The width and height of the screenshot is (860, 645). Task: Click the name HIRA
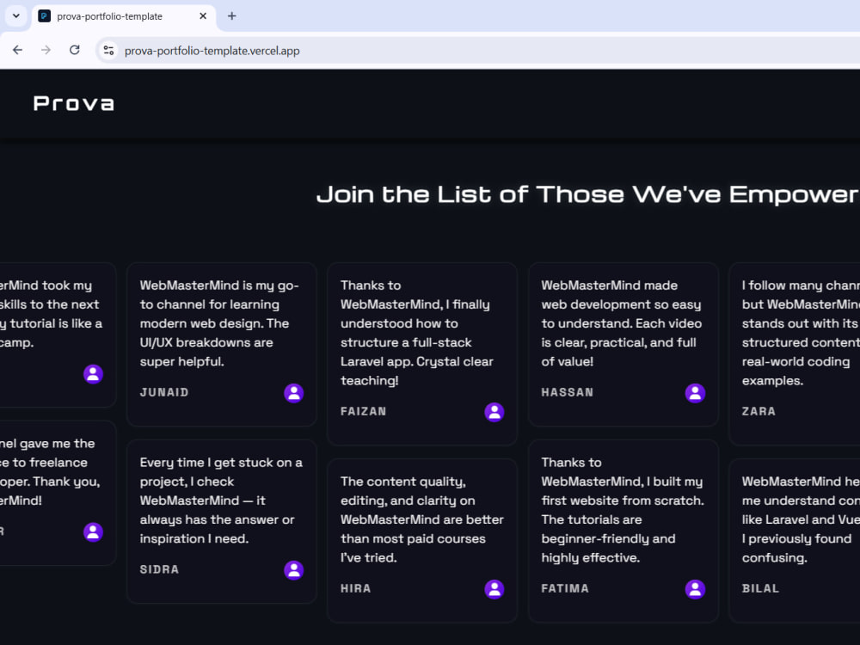tap(356, 588)
